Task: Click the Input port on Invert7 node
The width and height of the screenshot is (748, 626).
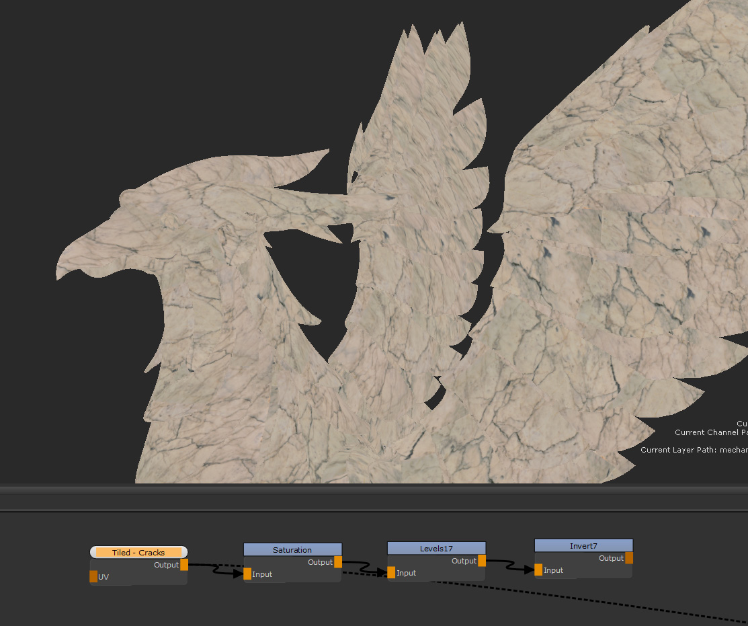Action: 538,570
